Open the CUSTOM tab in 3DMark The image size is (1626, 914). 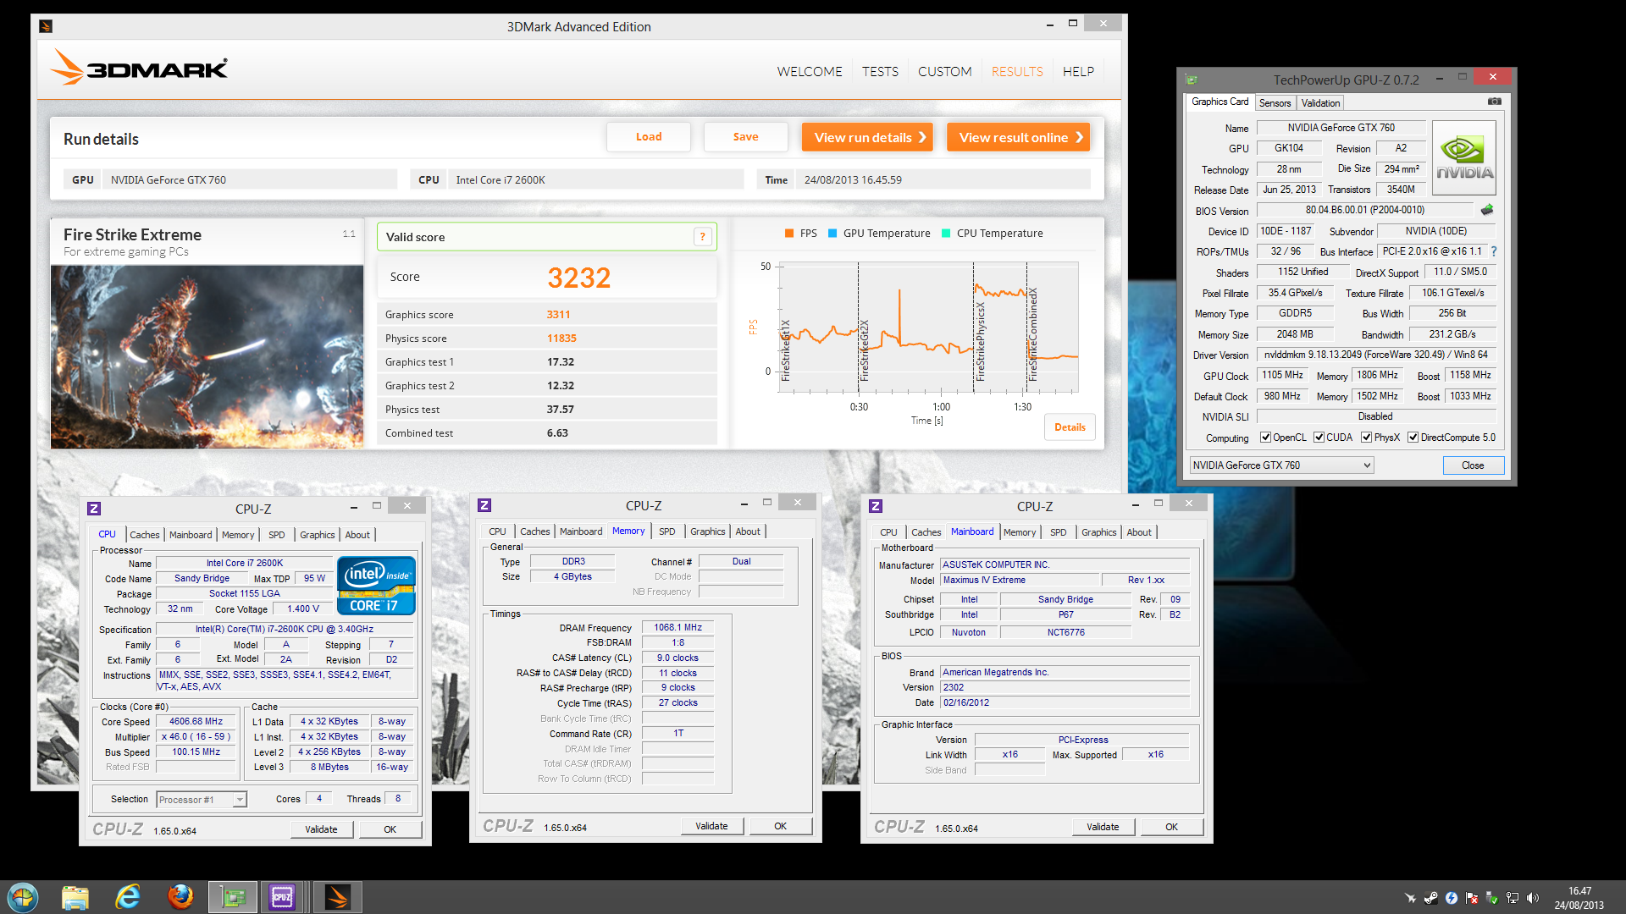944,72
